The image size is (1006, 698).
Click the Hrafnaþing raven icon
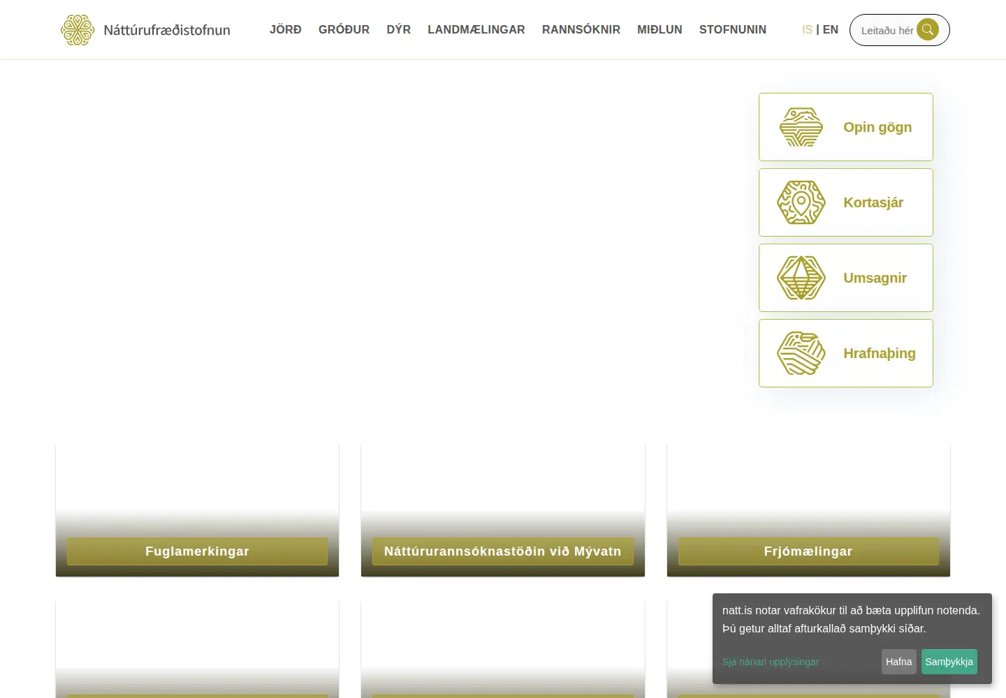(x=801, y=353)
